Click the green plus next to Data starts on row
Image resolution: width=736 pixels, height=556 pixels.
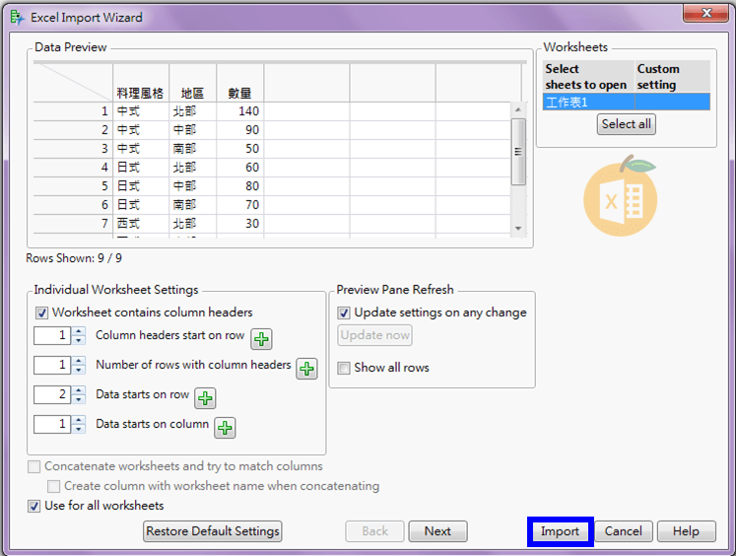[x=205, y=398]
